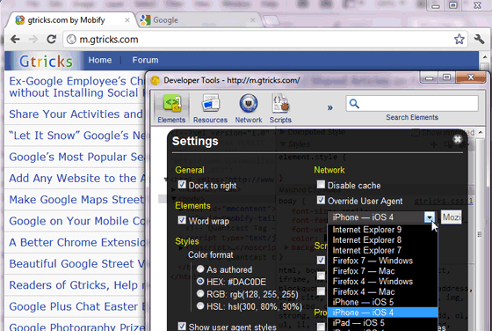Click the Gtricks logo
Screen dimensions: 492x331
[46, 61]
